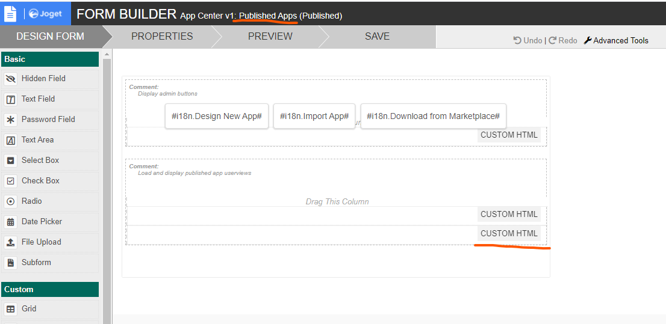Click the palette scrollbar up arrow
This screenshot has width=666, height=324.
click(107, 55)
